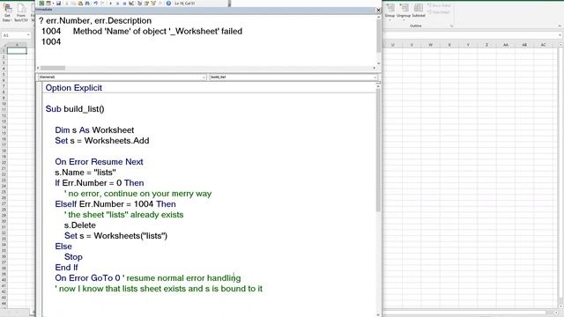
Task: Click the Copy icon in the VBA toolbar
Action: [73, 4]
